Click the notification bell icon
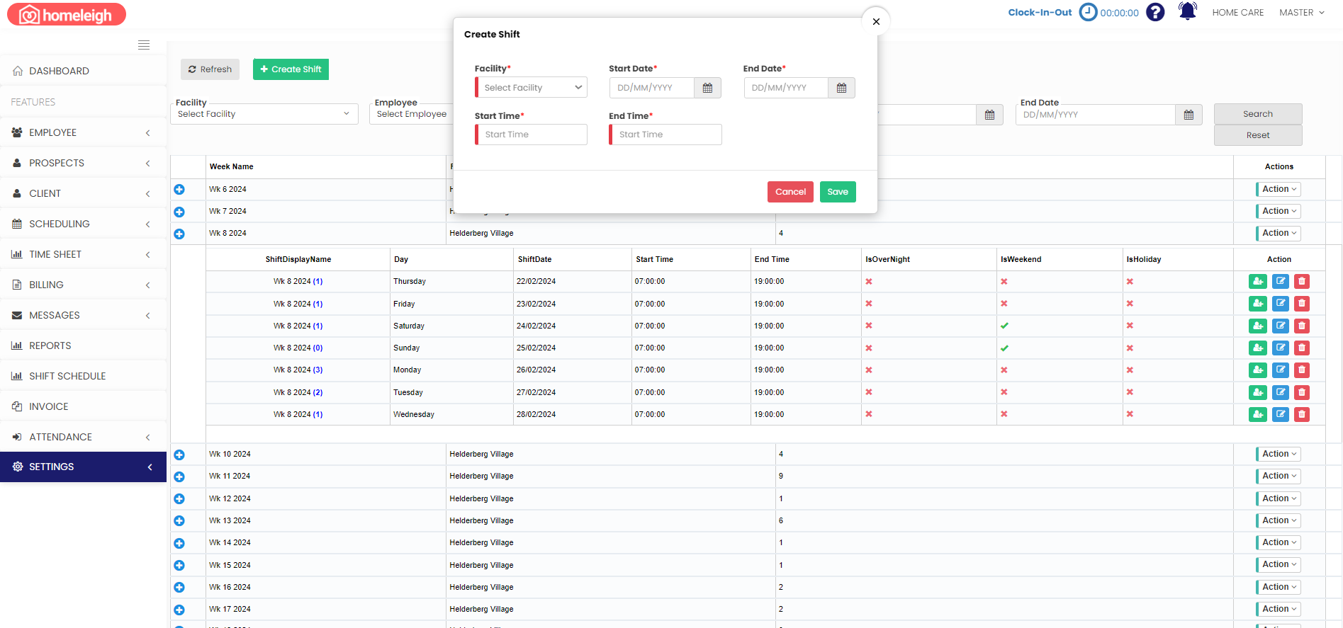Image resolution: width=1343 pixels, height=628 pixels. click(1187, 11)
